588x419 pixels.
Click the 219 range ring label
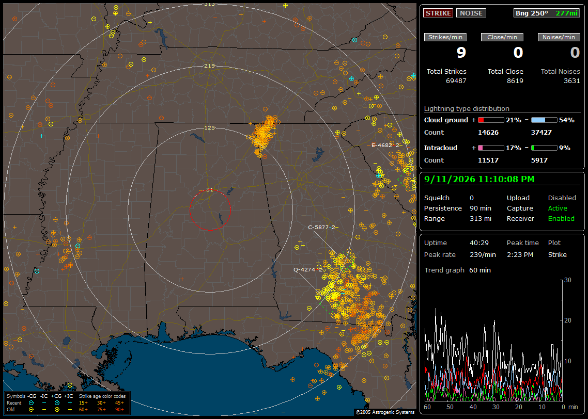pos(209,66)
